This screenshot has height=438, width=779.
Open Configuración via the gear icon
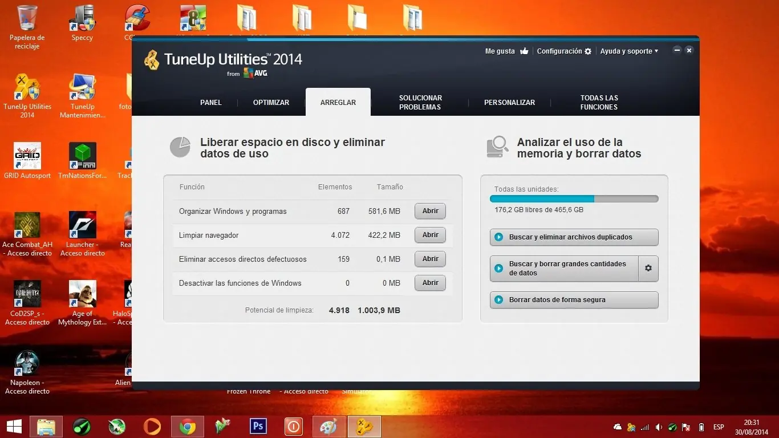[588, 51]
